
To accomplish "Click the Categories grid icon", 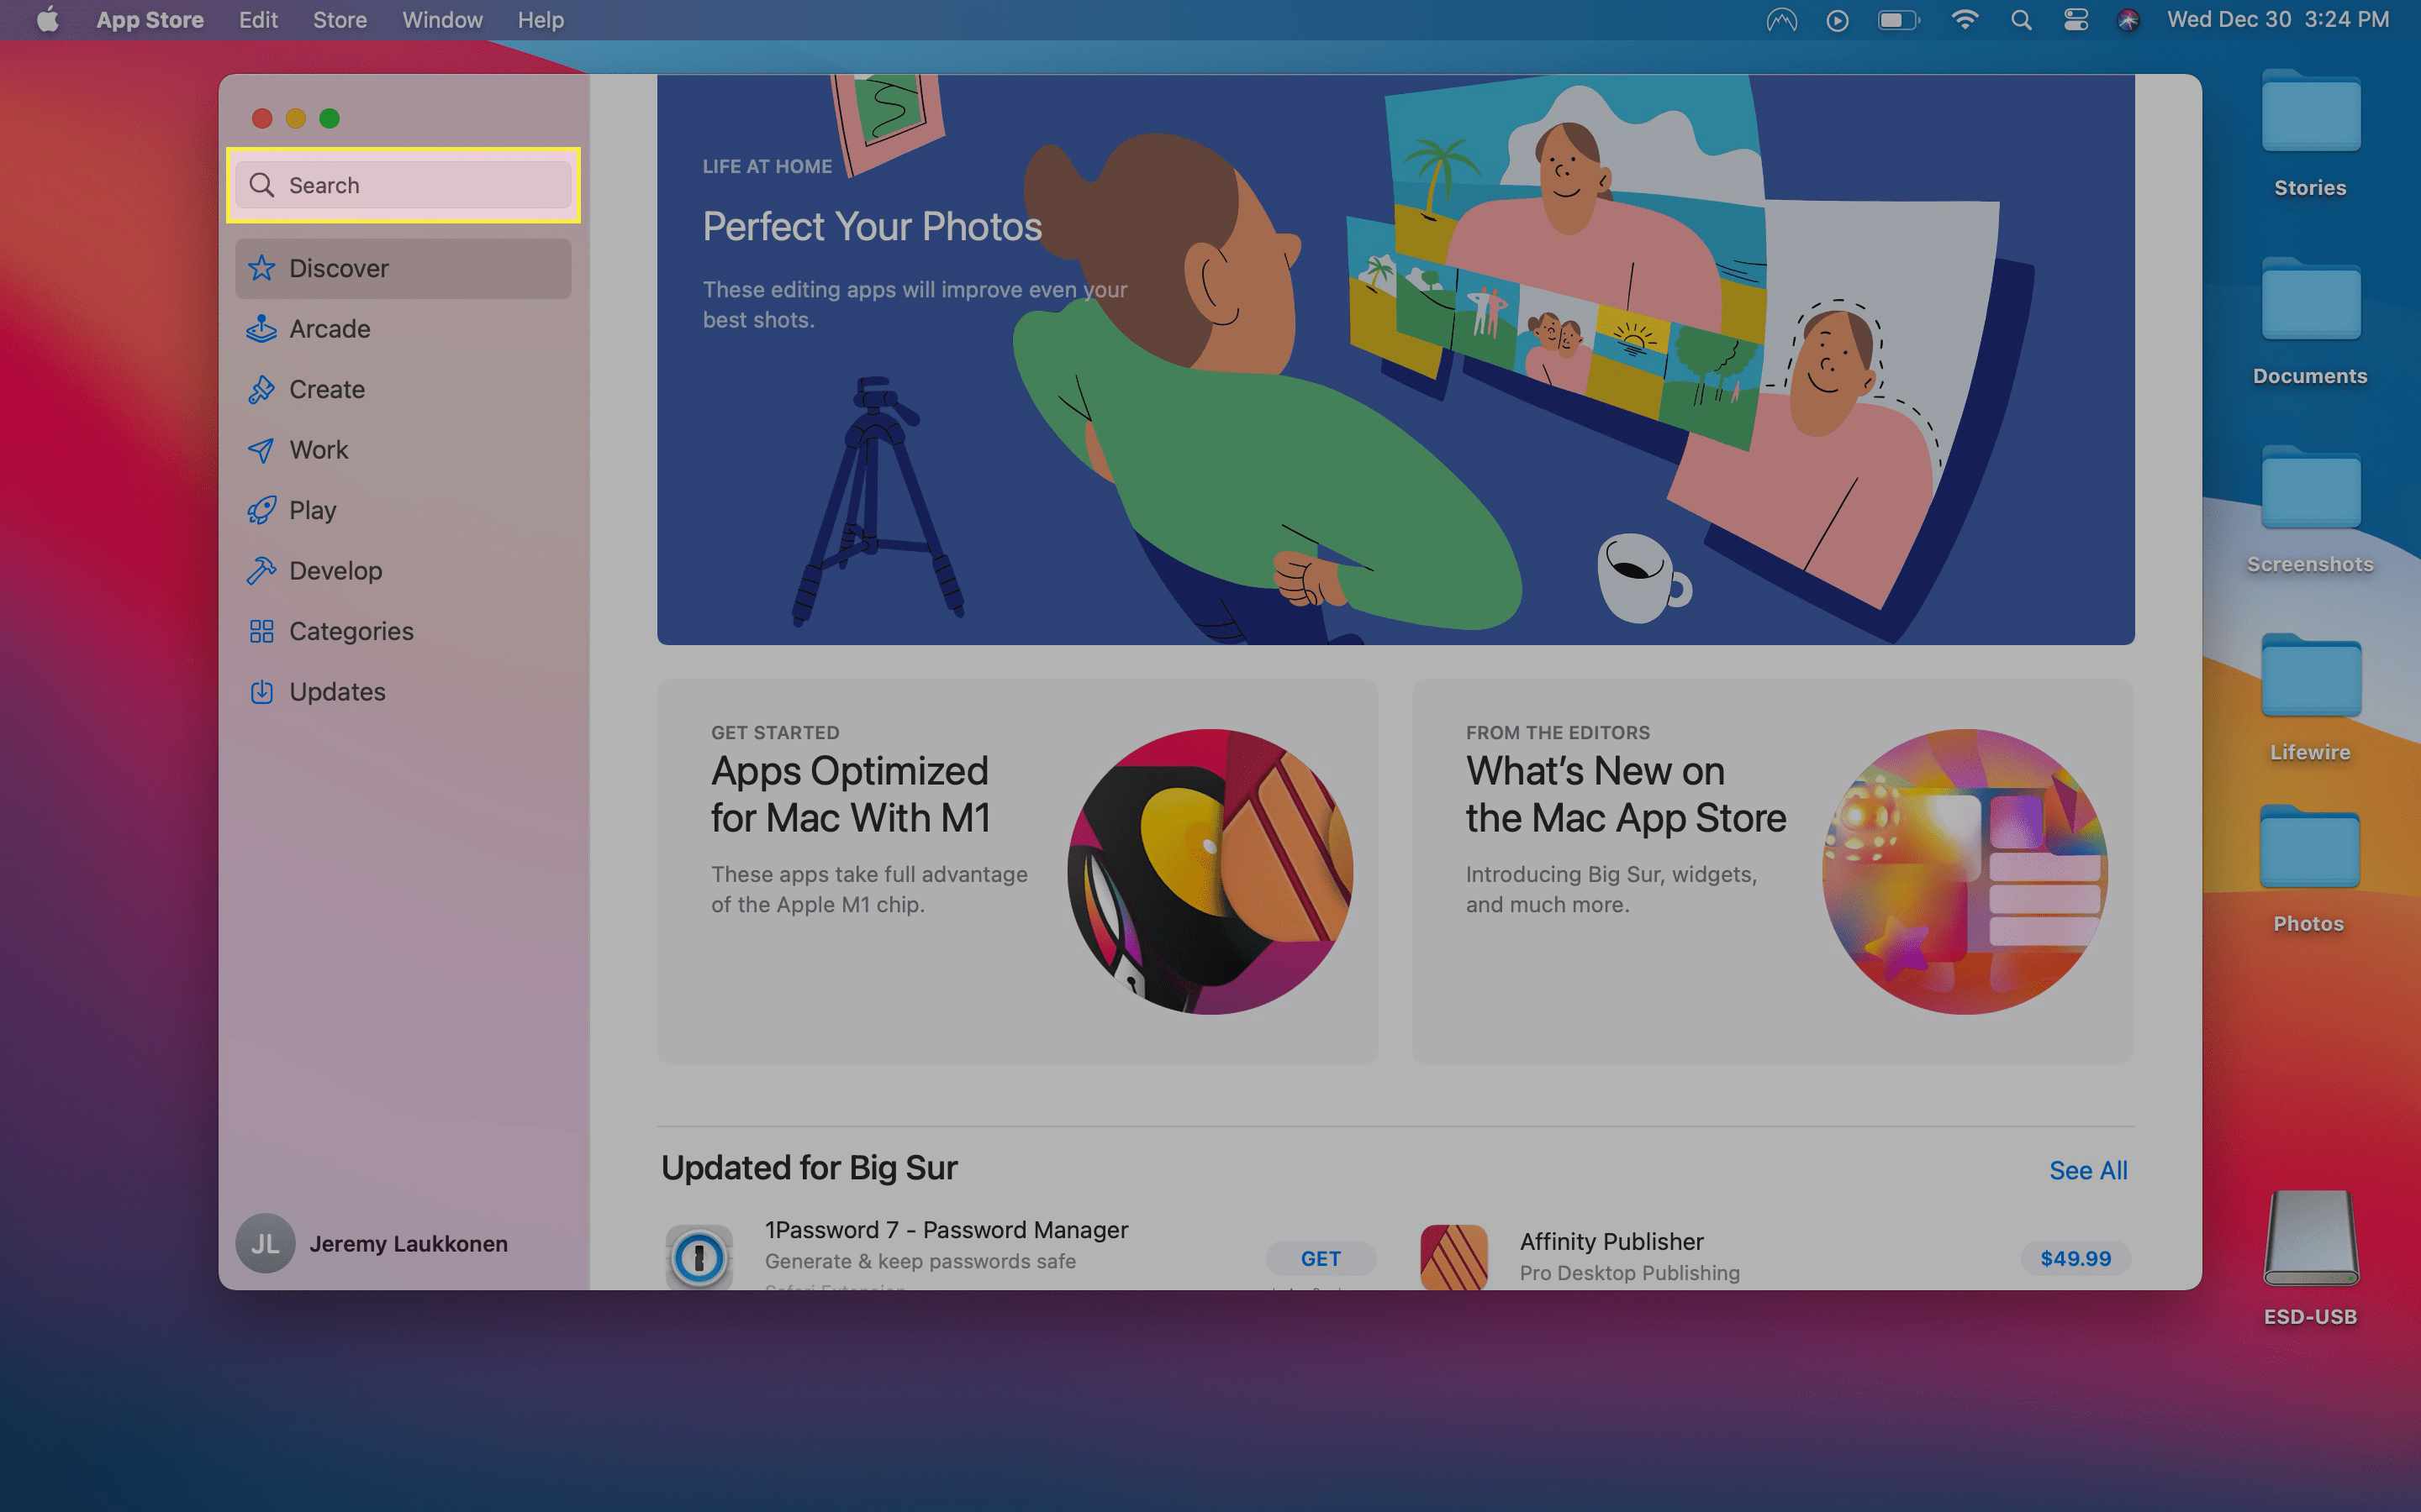I will (261, 631).
